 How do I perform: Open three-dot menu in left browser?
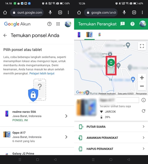(68, 12)
